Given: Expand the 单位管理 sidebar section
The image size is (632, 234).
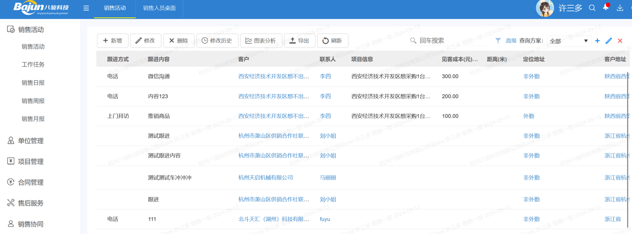Looking at the screenshot, I should coord(31,141).
